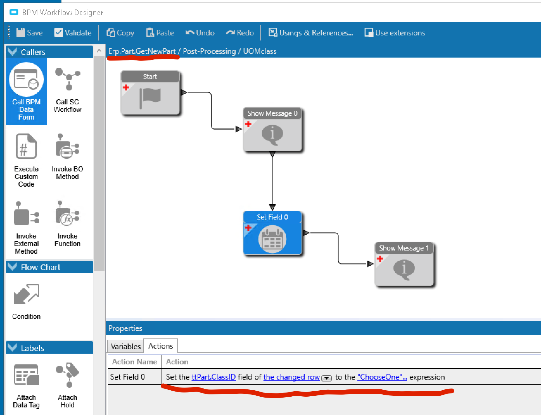The width and height of the screenshot is (541, 415).
Task: Click the Validate button
Action: (x=72, y=32)
